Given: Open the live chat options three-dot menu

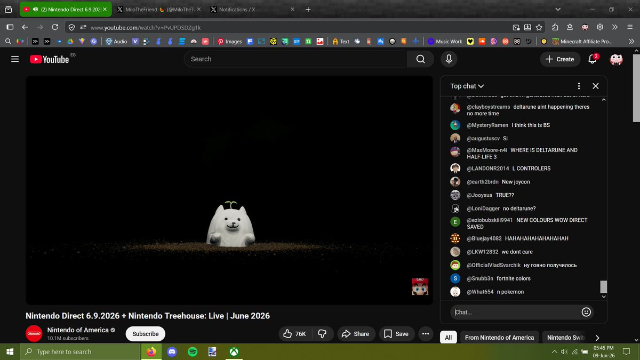Looking at the screenshot, I should coord(579,86).
